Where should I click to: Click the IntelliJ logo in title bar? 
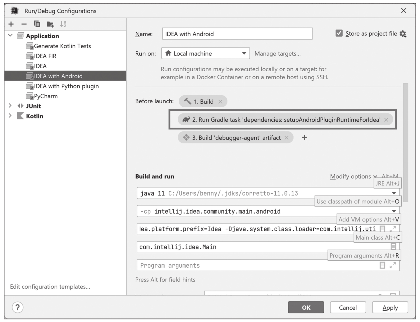pyautogui.click(x=15, y=11)
